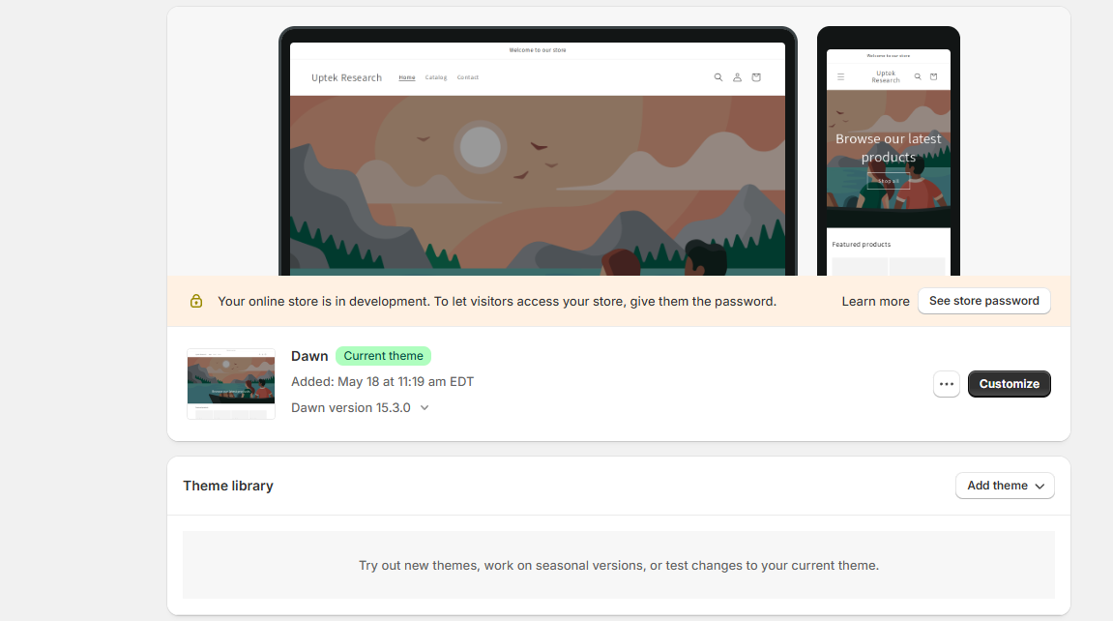Open the Learn more link
The width and height of the screenshot is (1113, 621).
tap(875, 302)
